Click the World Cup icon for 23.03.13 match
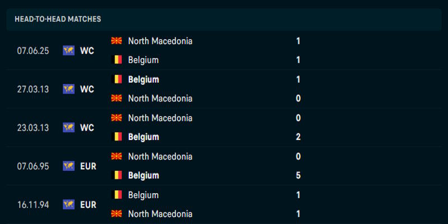This screenshot has width=448, height=224. click(69, 128)
